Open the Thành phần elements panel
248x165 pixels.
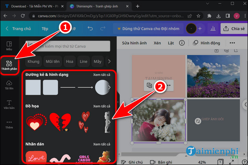pos(9,65)
